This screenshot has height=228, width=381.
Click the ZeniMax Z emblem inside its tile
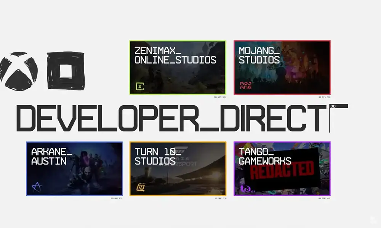point(139,86)
